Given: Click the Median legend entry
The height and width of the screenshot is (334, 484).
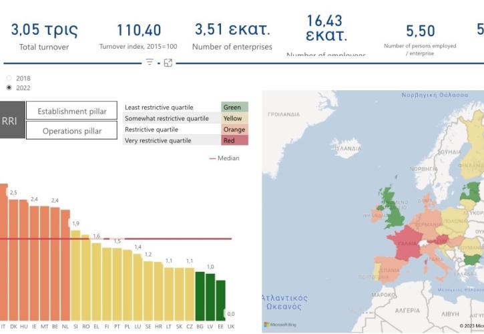Looking at the screenshot, I should [x=224, y=158].
